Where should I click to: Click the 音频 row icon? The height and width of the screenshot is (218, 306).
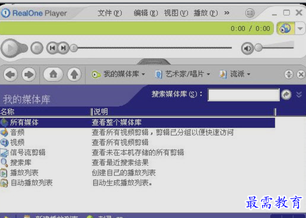(x=4, y=132)
